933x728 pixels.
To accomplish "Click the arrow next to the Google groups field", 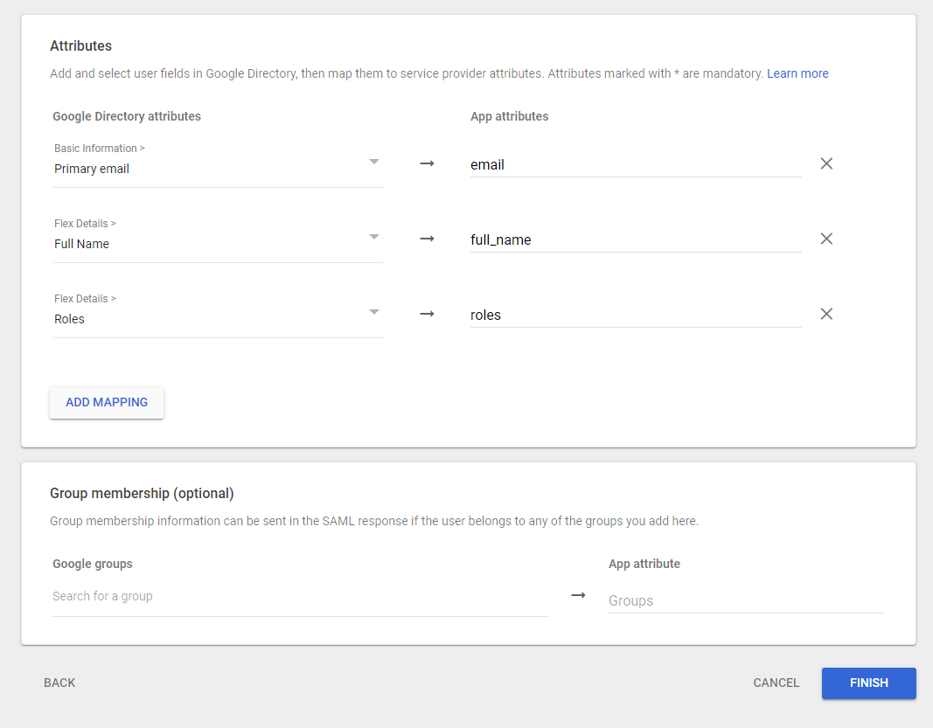I will [578, 595].
